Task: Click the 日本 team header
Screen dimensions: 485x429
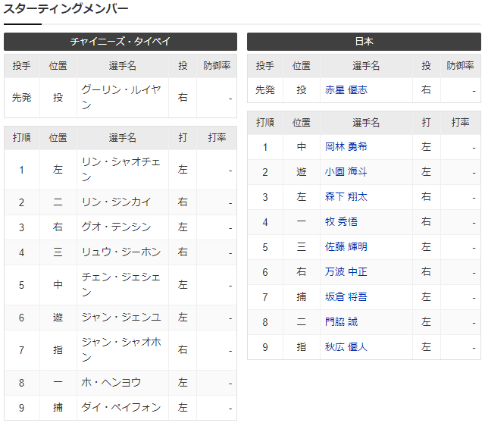Action: 364,42
